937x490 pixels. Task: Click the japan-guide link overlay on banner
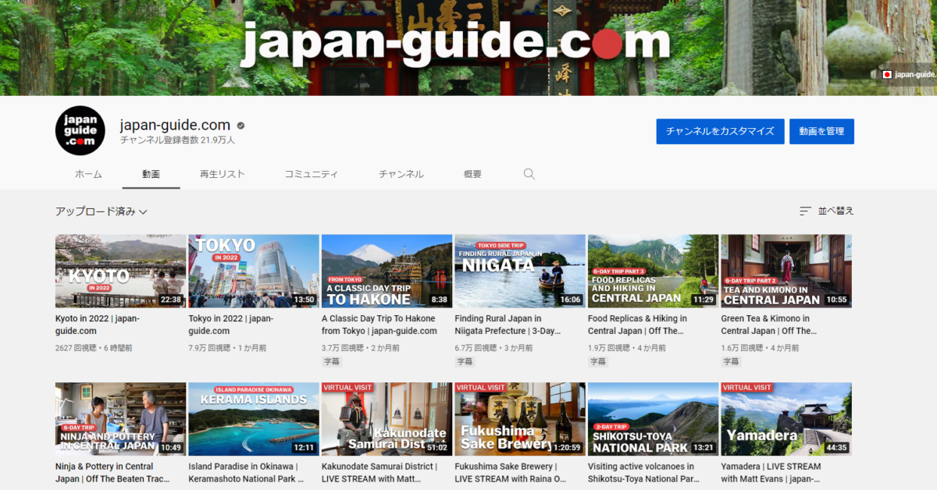[908, 75]
